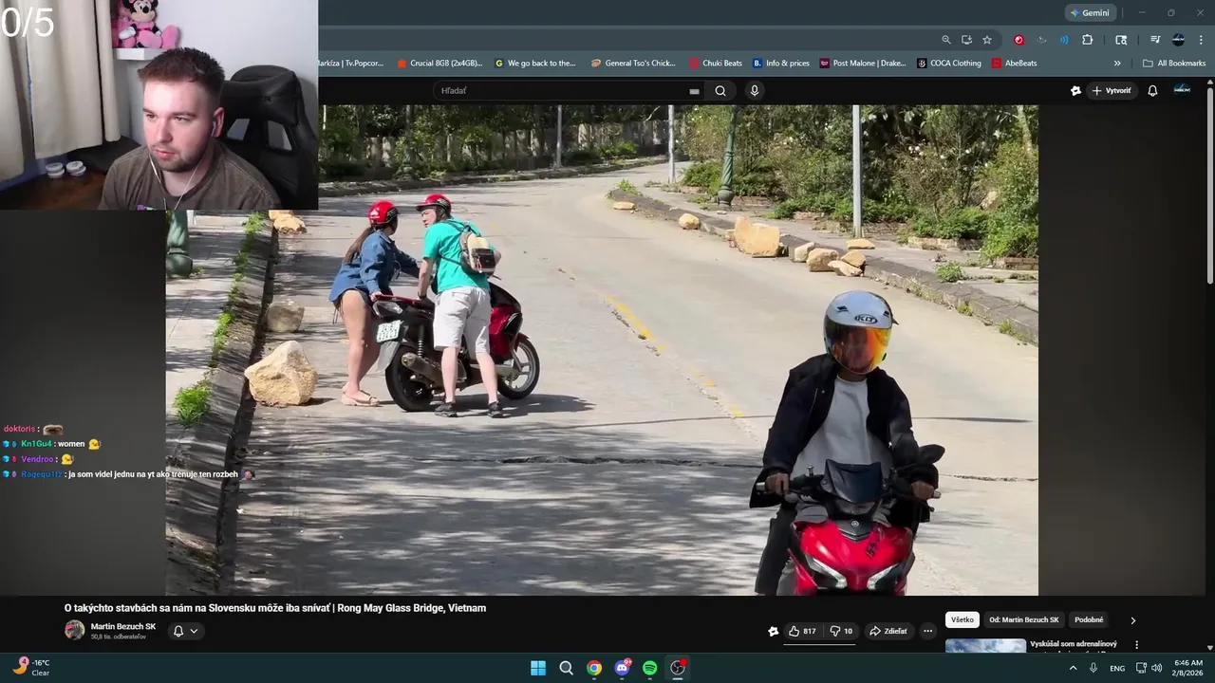
Task: Select the Podobné filter chip
Action: pos(1089,619)
